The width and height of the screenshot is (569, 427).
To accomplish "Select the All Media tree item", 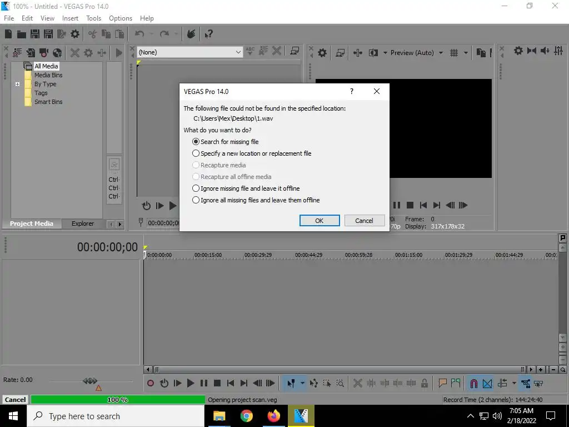I will [x=46, y=66].
